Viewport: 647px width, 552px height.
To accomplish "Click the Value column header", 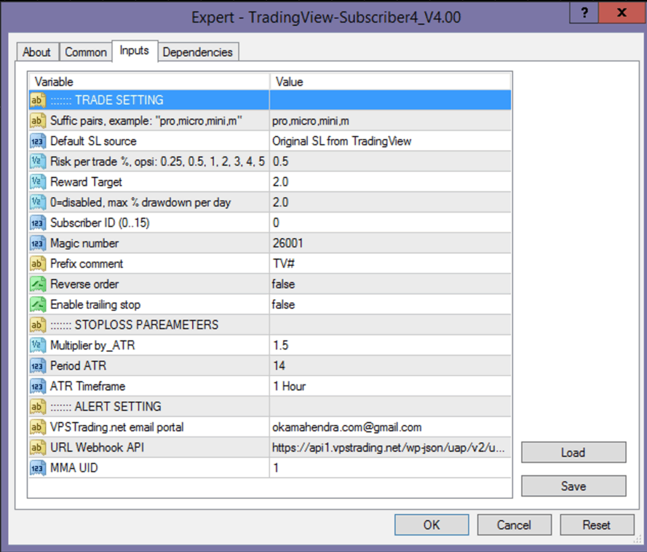I will 390,81.
